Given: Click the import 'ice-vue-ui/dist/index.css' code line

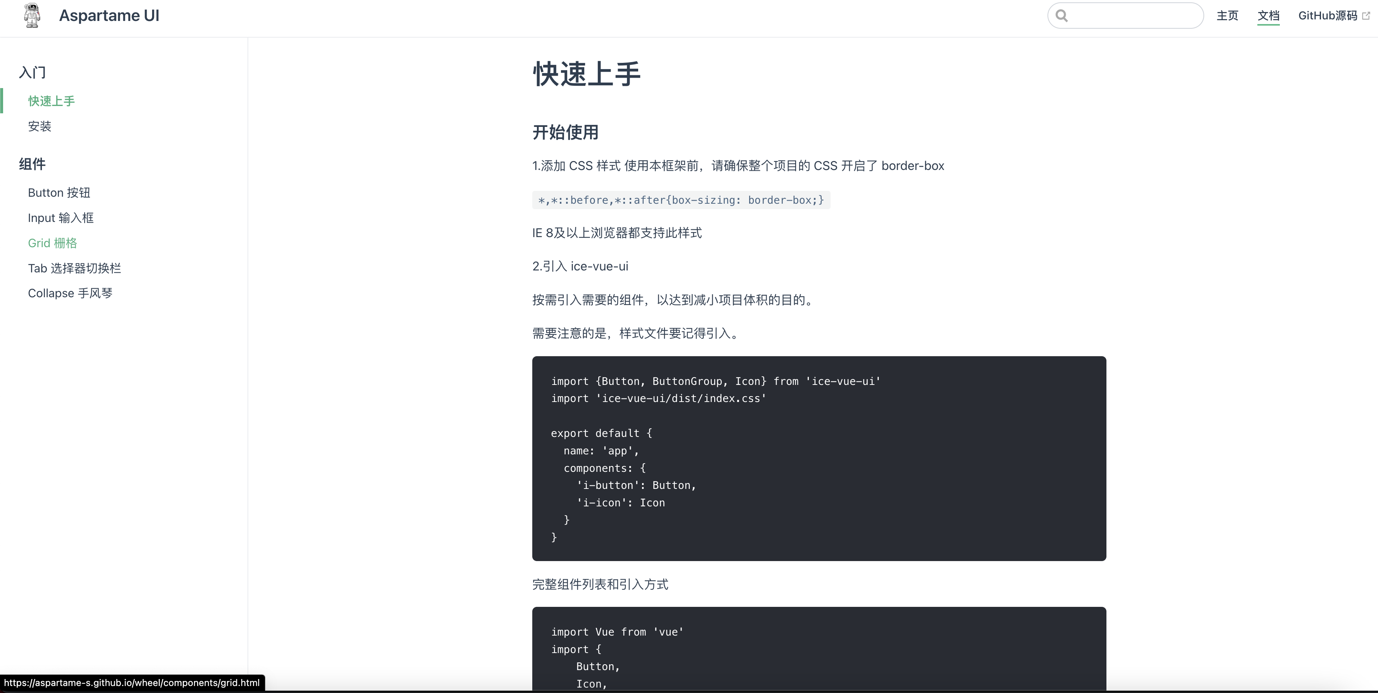Looking at the screenshot, I should pos(658,398).
